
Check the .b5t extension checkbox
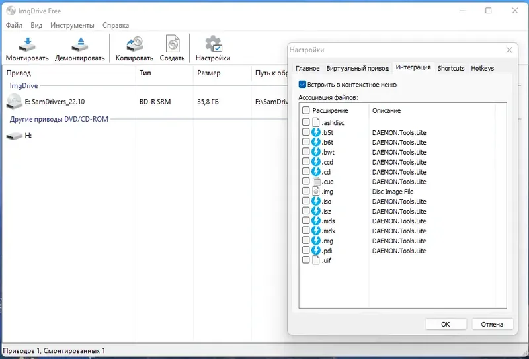(x=305, y=132)
